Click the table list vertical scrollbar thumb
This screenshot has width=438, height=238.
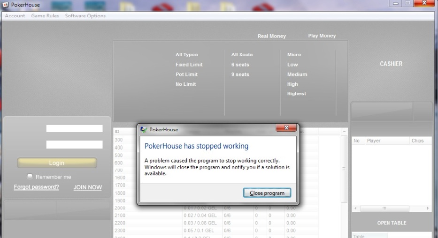click(x=344, y=169)
